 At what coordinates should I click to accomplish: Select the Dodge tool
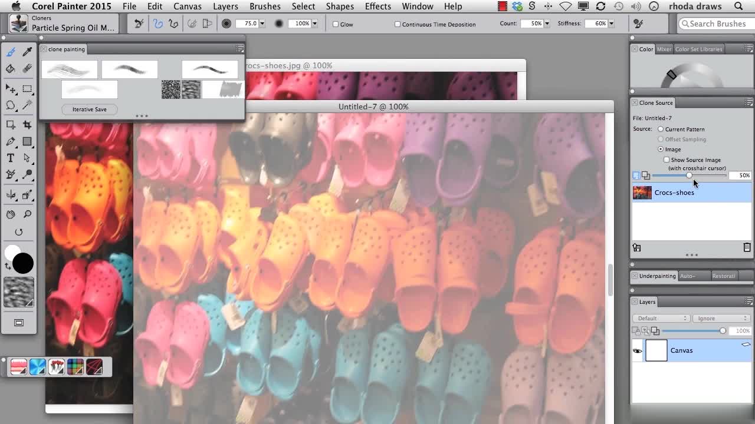click(x=27, y=174)
